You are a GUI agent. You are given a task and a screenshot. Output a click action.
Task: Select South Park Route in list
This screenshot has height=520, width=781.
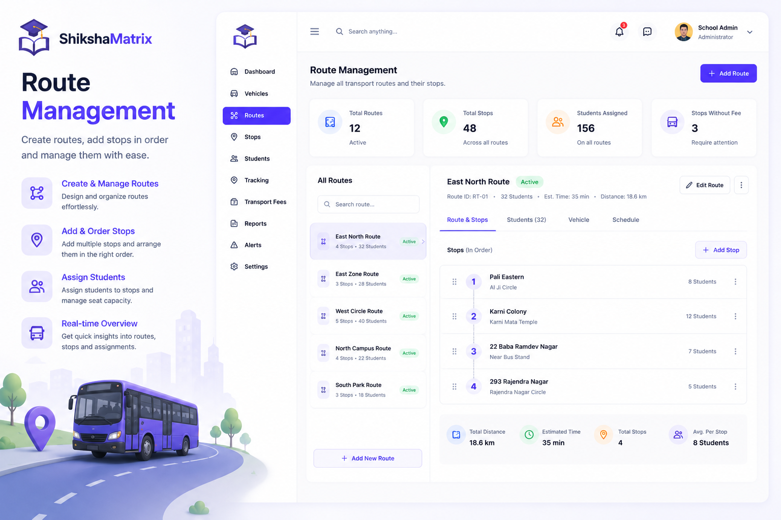coord(368,390)
